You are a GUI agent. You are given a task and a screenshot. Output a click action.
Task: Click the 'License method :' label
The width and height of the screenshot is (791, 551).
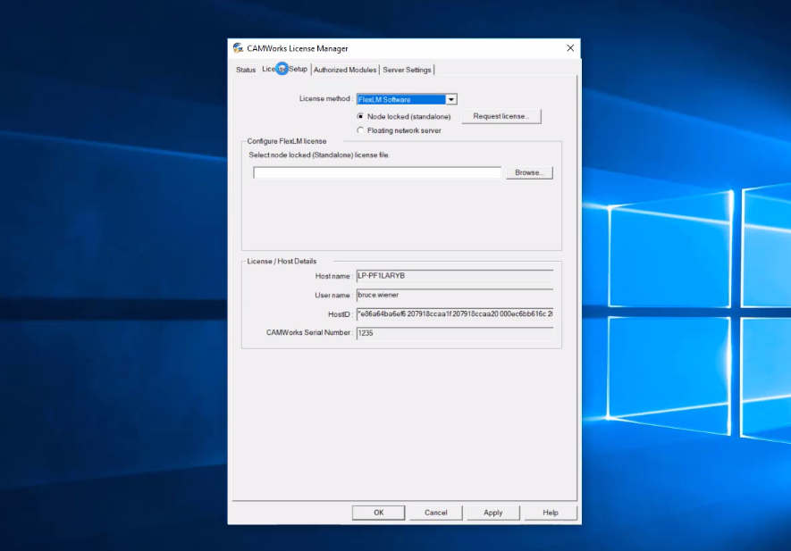(x=326, y=99)
